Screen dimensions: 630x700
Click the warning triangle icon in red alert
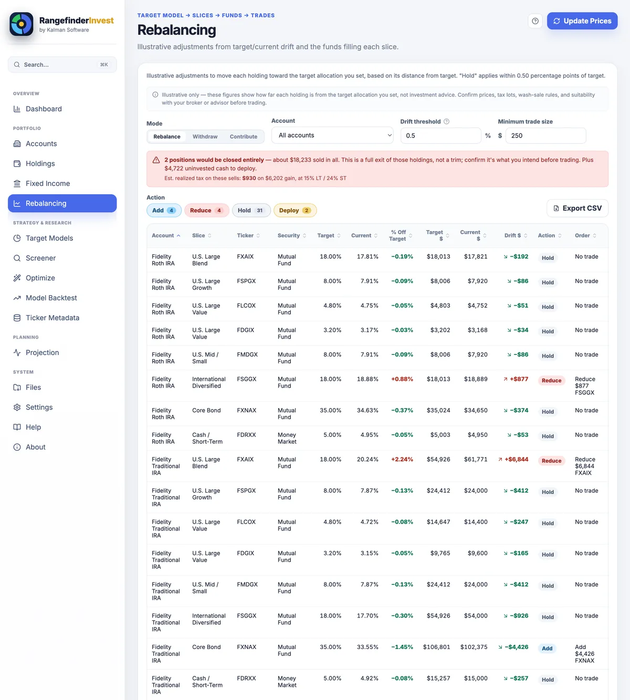156,160
